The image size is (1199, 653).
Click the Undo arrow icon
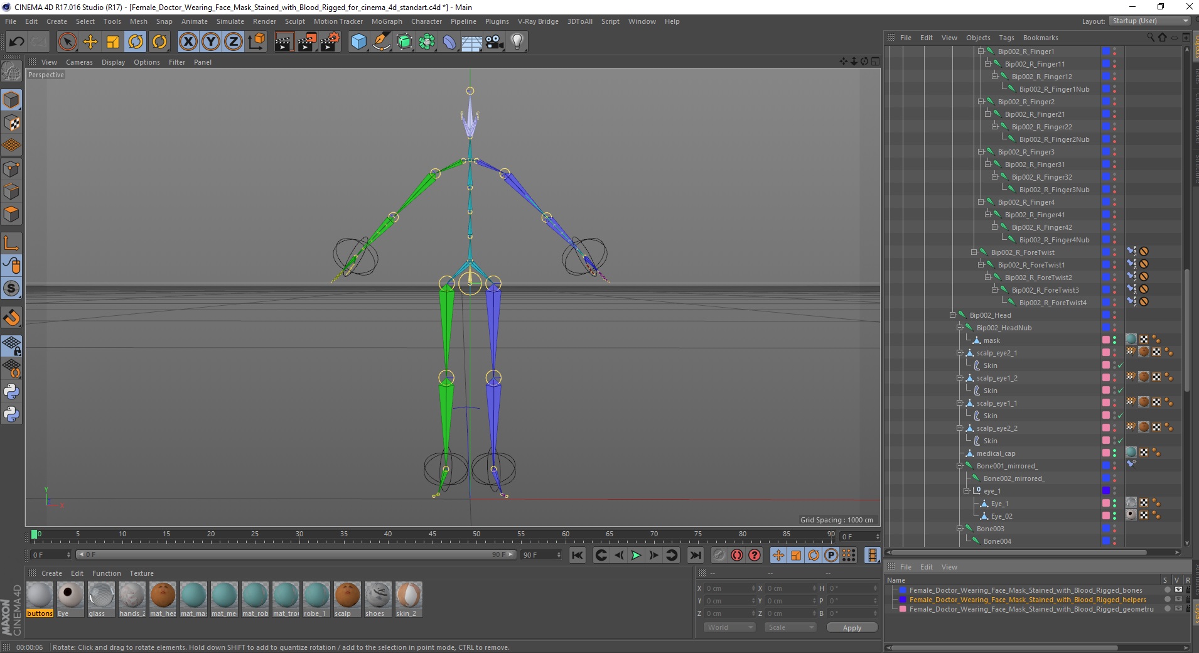coord(16,42)
